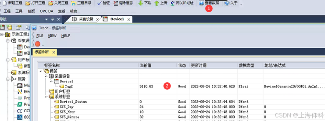Image resolution: width=325 pixels, height=121 pixels.
Task: Click 查看数据 toolbar button
Action: pos(209,3)
